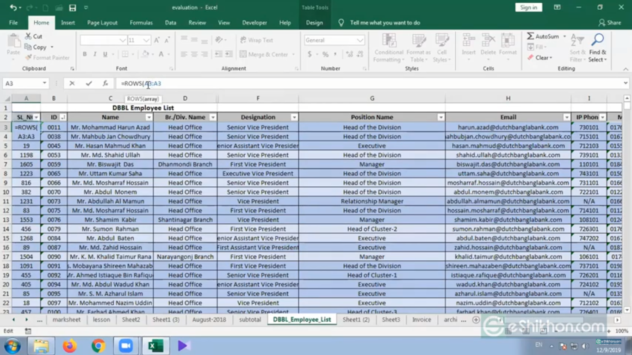
Task: Click the Share button
Action: click(x=609, y=23)
